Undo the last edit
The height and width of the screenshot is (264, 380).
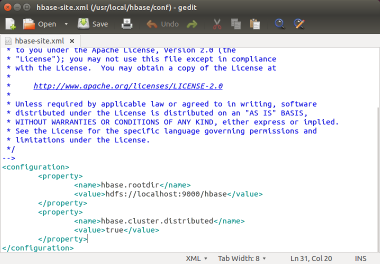pyautogui.click(x=162, y=24)
